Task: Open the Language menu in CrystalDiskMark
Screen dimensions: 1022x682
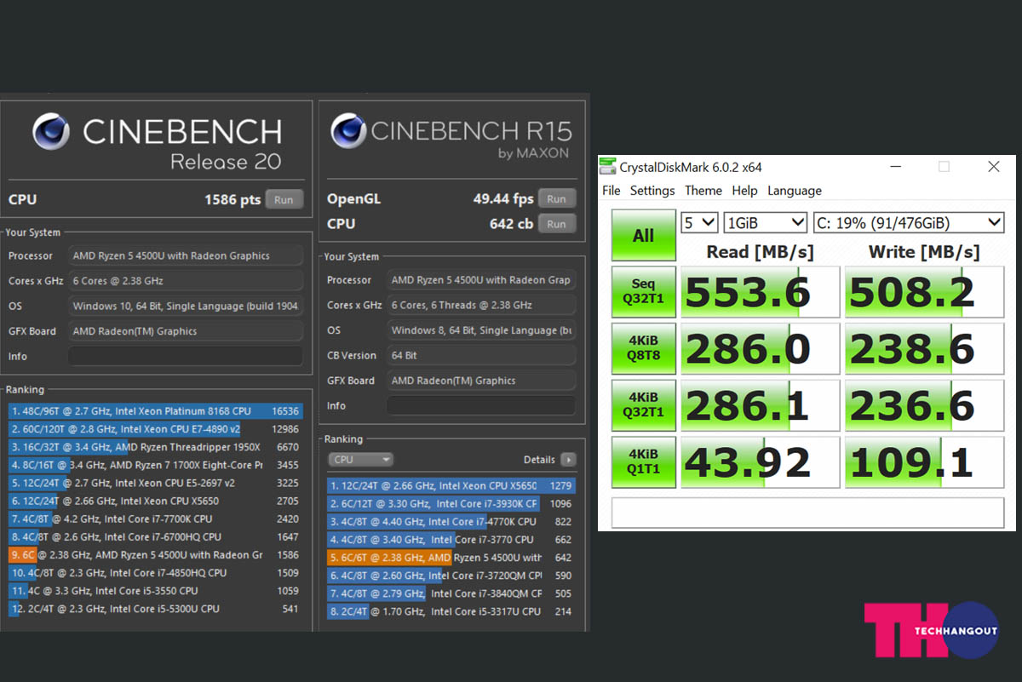Action: click(795, 191)
